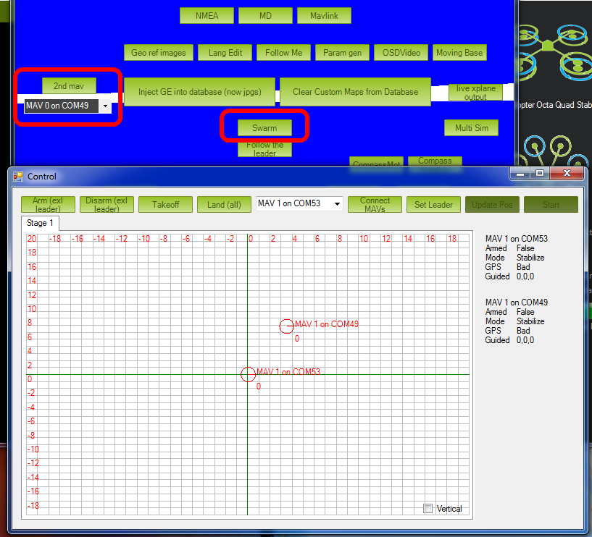592x537 pixels.
Task: Click the Set Leader button
Action: point(433,205)
